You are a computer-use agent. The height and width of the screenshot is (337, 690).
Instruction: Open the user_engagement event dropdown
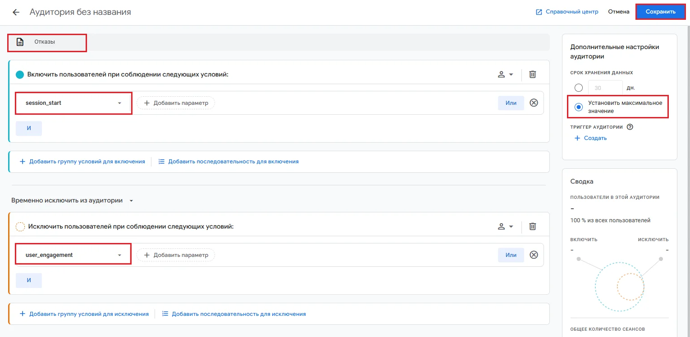(73, 255)
